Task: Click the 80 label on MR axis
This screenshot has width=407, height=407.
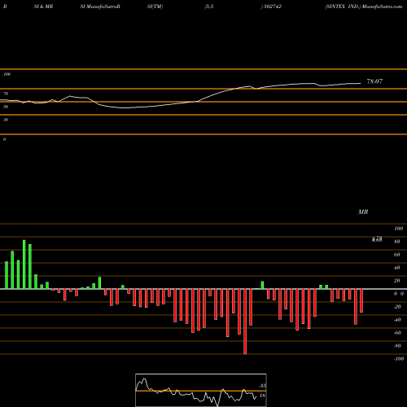Action: point(397,242)
